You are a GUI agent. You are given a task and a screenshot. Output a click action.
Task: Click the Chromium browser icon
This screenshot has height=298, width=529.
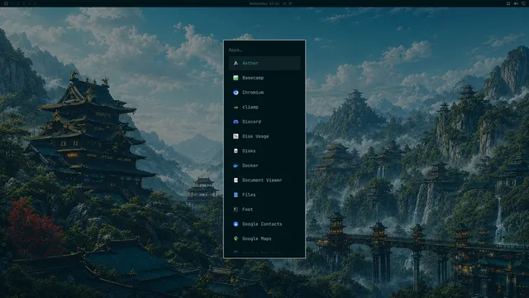[x=236, y=92]
